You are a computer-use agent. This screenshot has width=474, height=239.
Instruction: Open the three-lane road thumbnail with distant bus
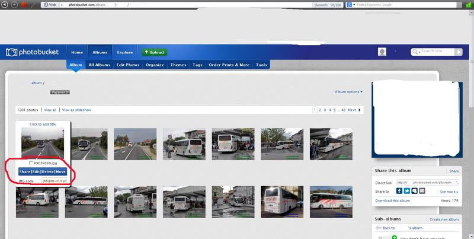pos(135,144)
